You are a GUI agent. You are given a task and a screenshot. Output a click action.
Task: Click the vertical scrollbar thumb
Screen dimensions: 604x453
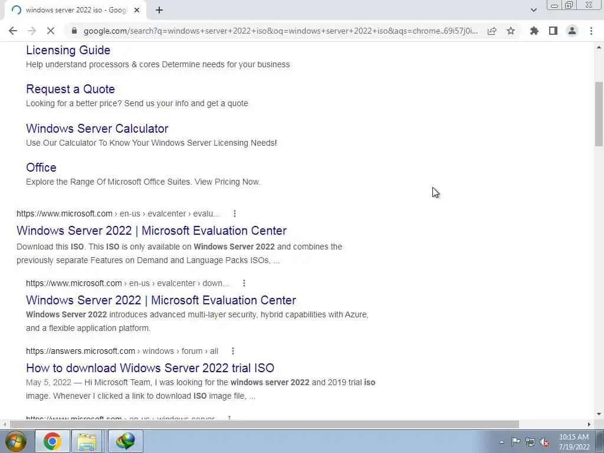[599, 114]
